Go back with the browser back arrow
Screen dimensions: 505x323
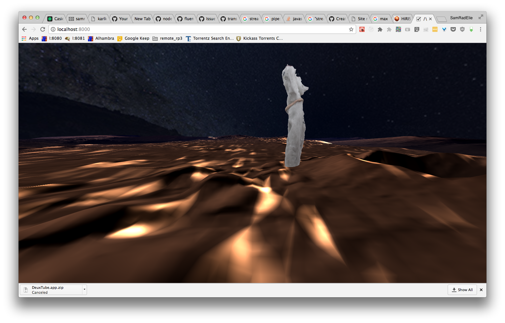(24, 29)
